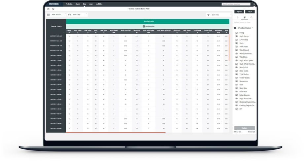Select the thermometer sensor tab icon
304x161 pixels.
coord(238,17)
